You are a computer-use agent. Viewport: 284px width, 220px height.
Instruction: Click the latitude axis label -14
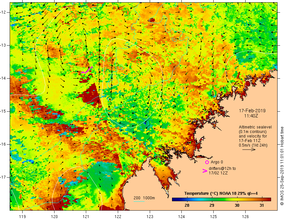(x=3, y=78)
